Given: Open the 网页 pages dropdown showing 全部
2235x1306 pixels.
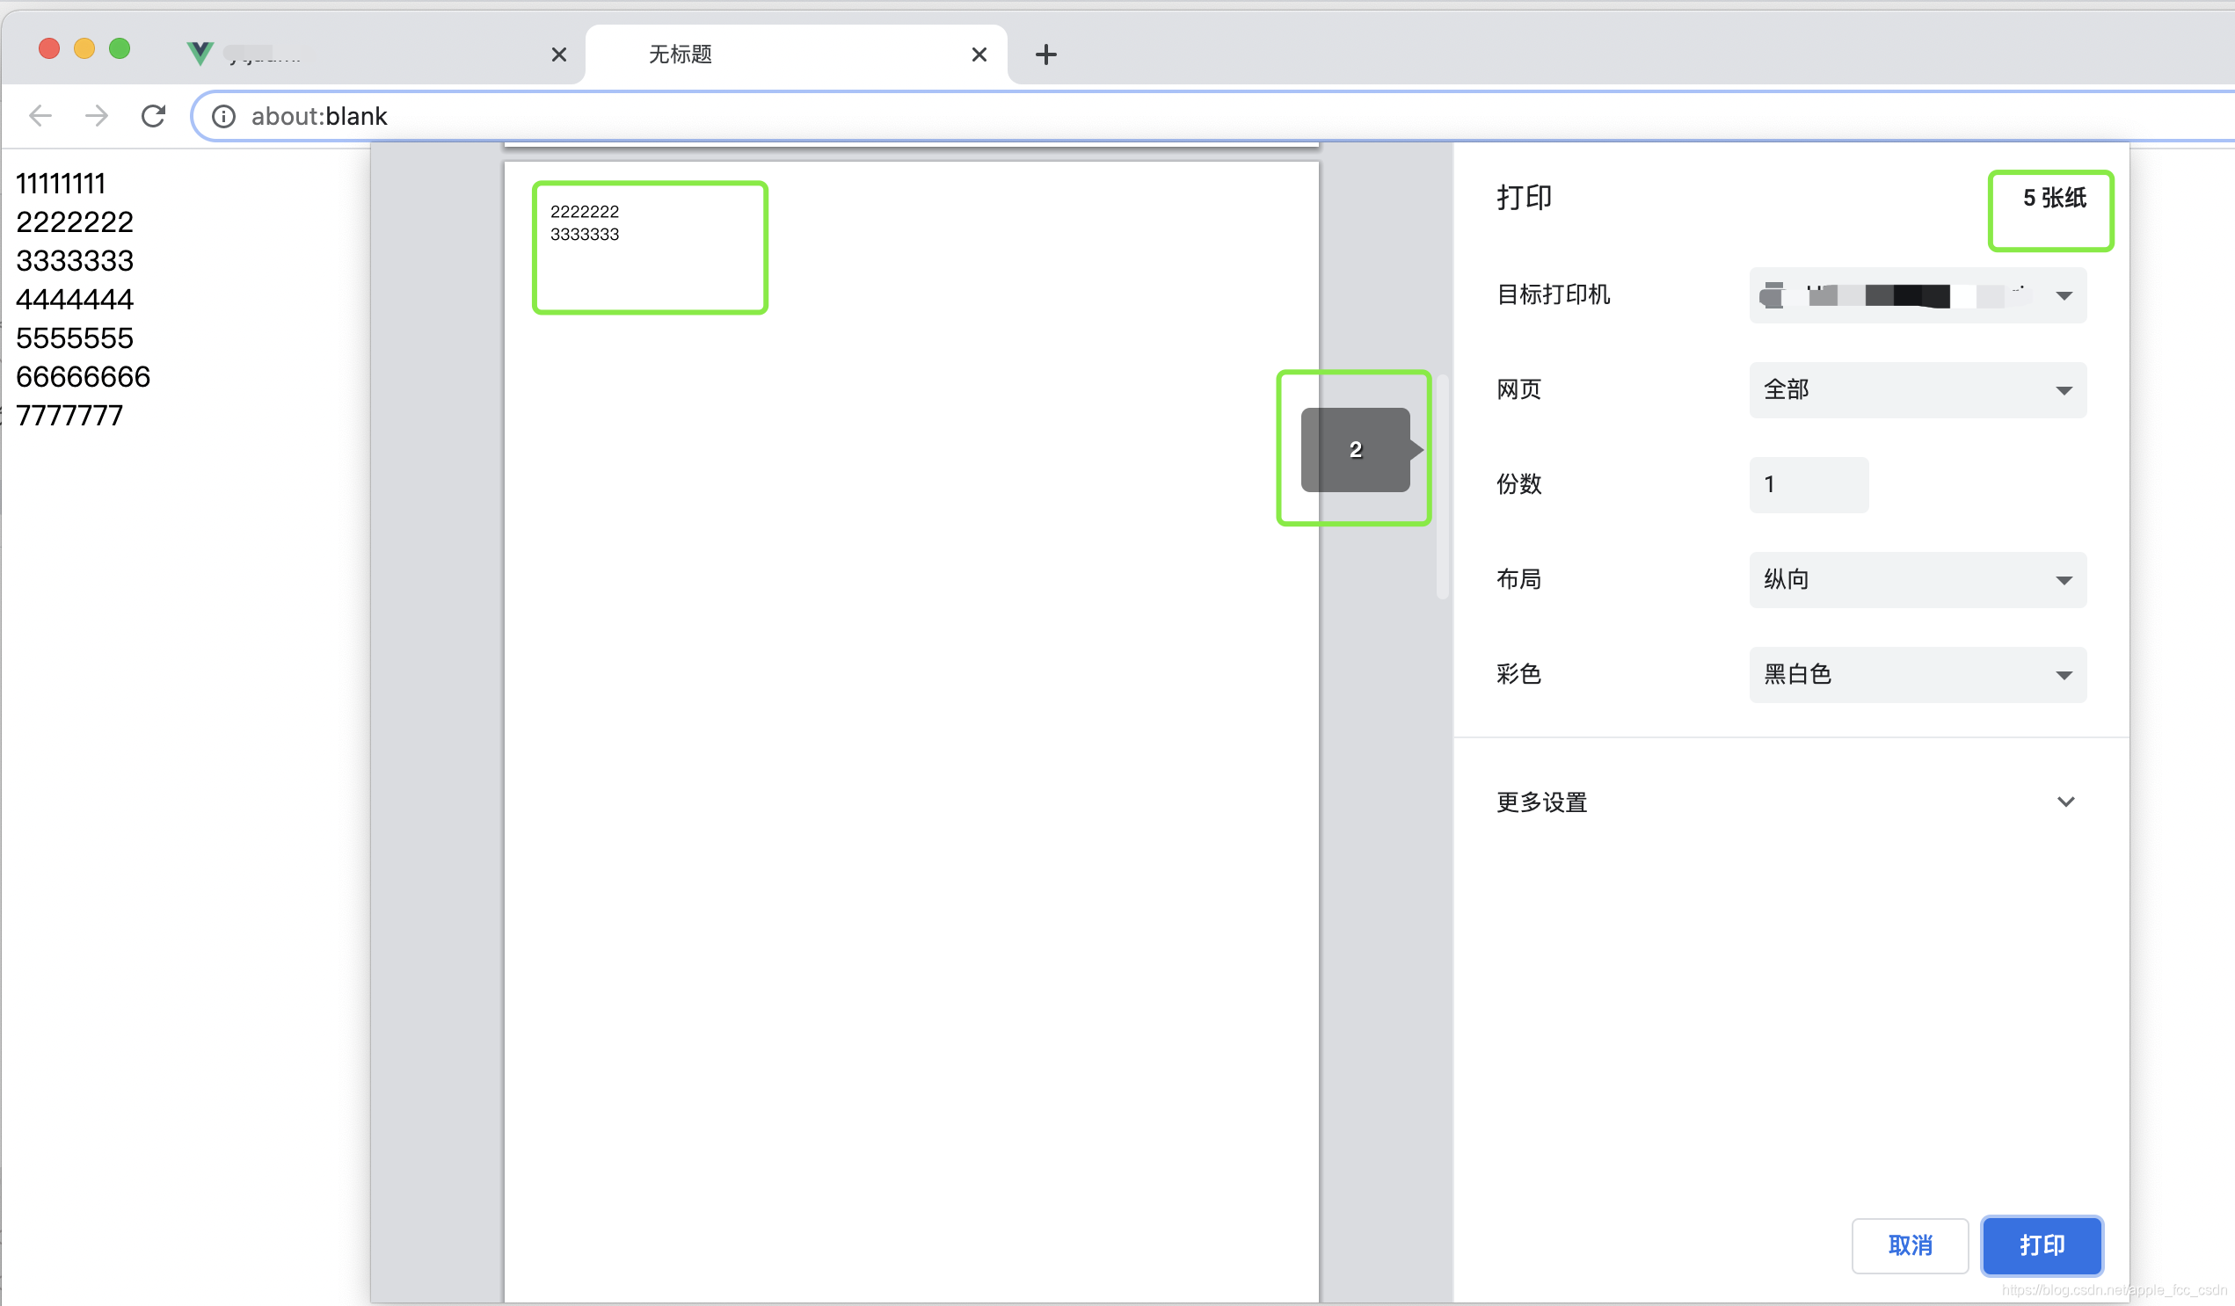Looking at the screenshot, I should [1917, 390].
